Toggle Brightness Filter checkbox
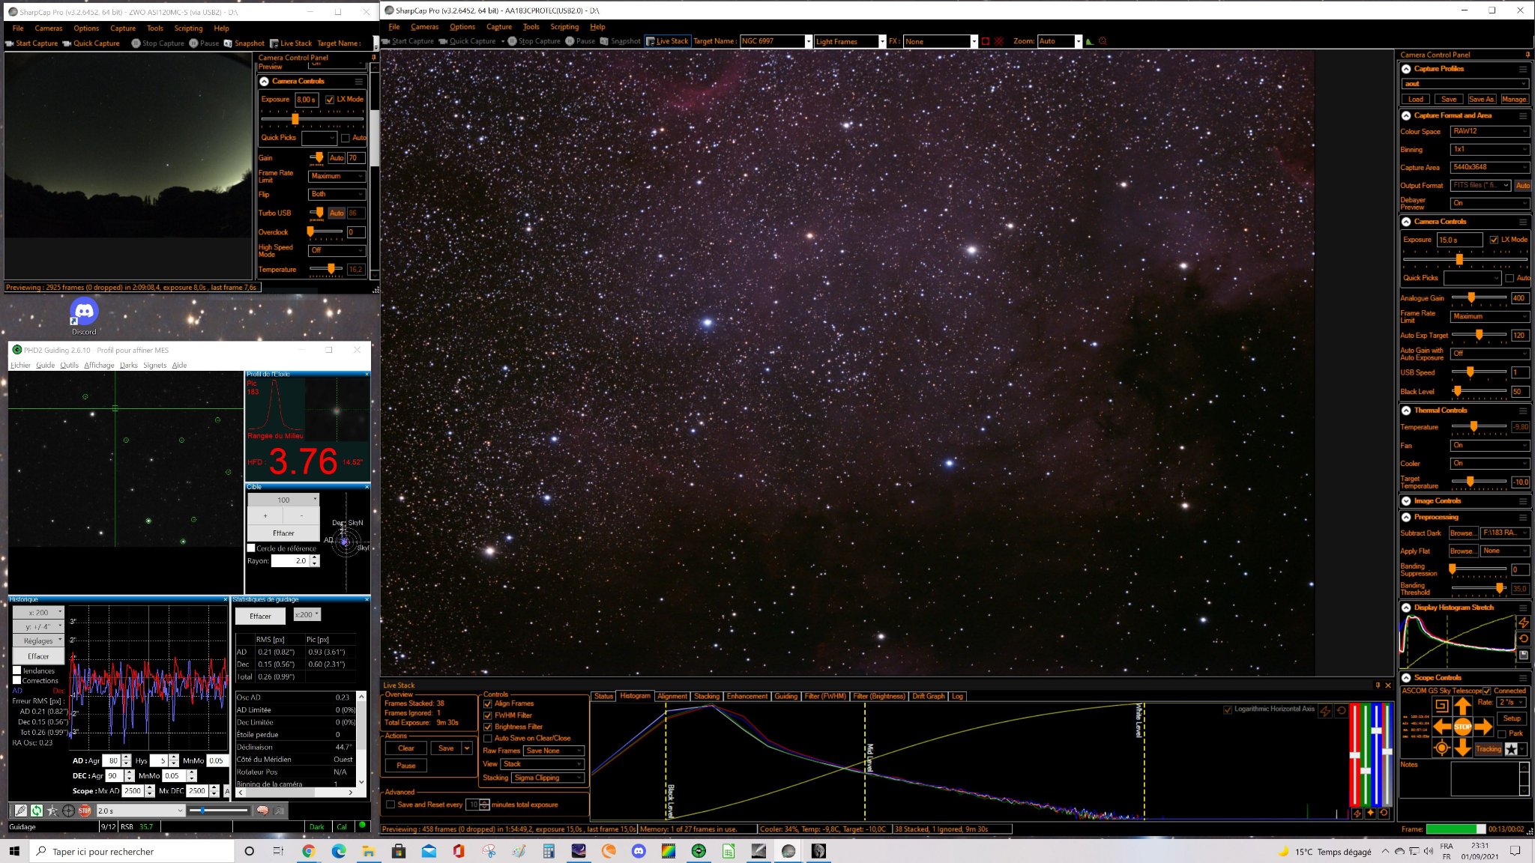 click(488, 727)
